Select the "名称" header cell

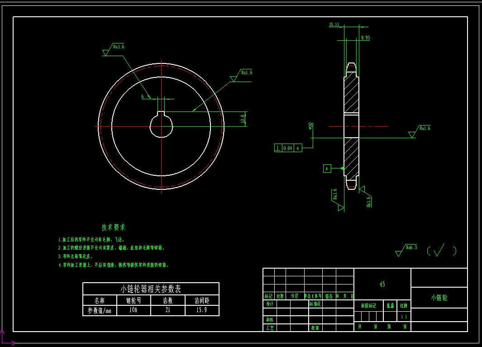[x=100, y=300]
